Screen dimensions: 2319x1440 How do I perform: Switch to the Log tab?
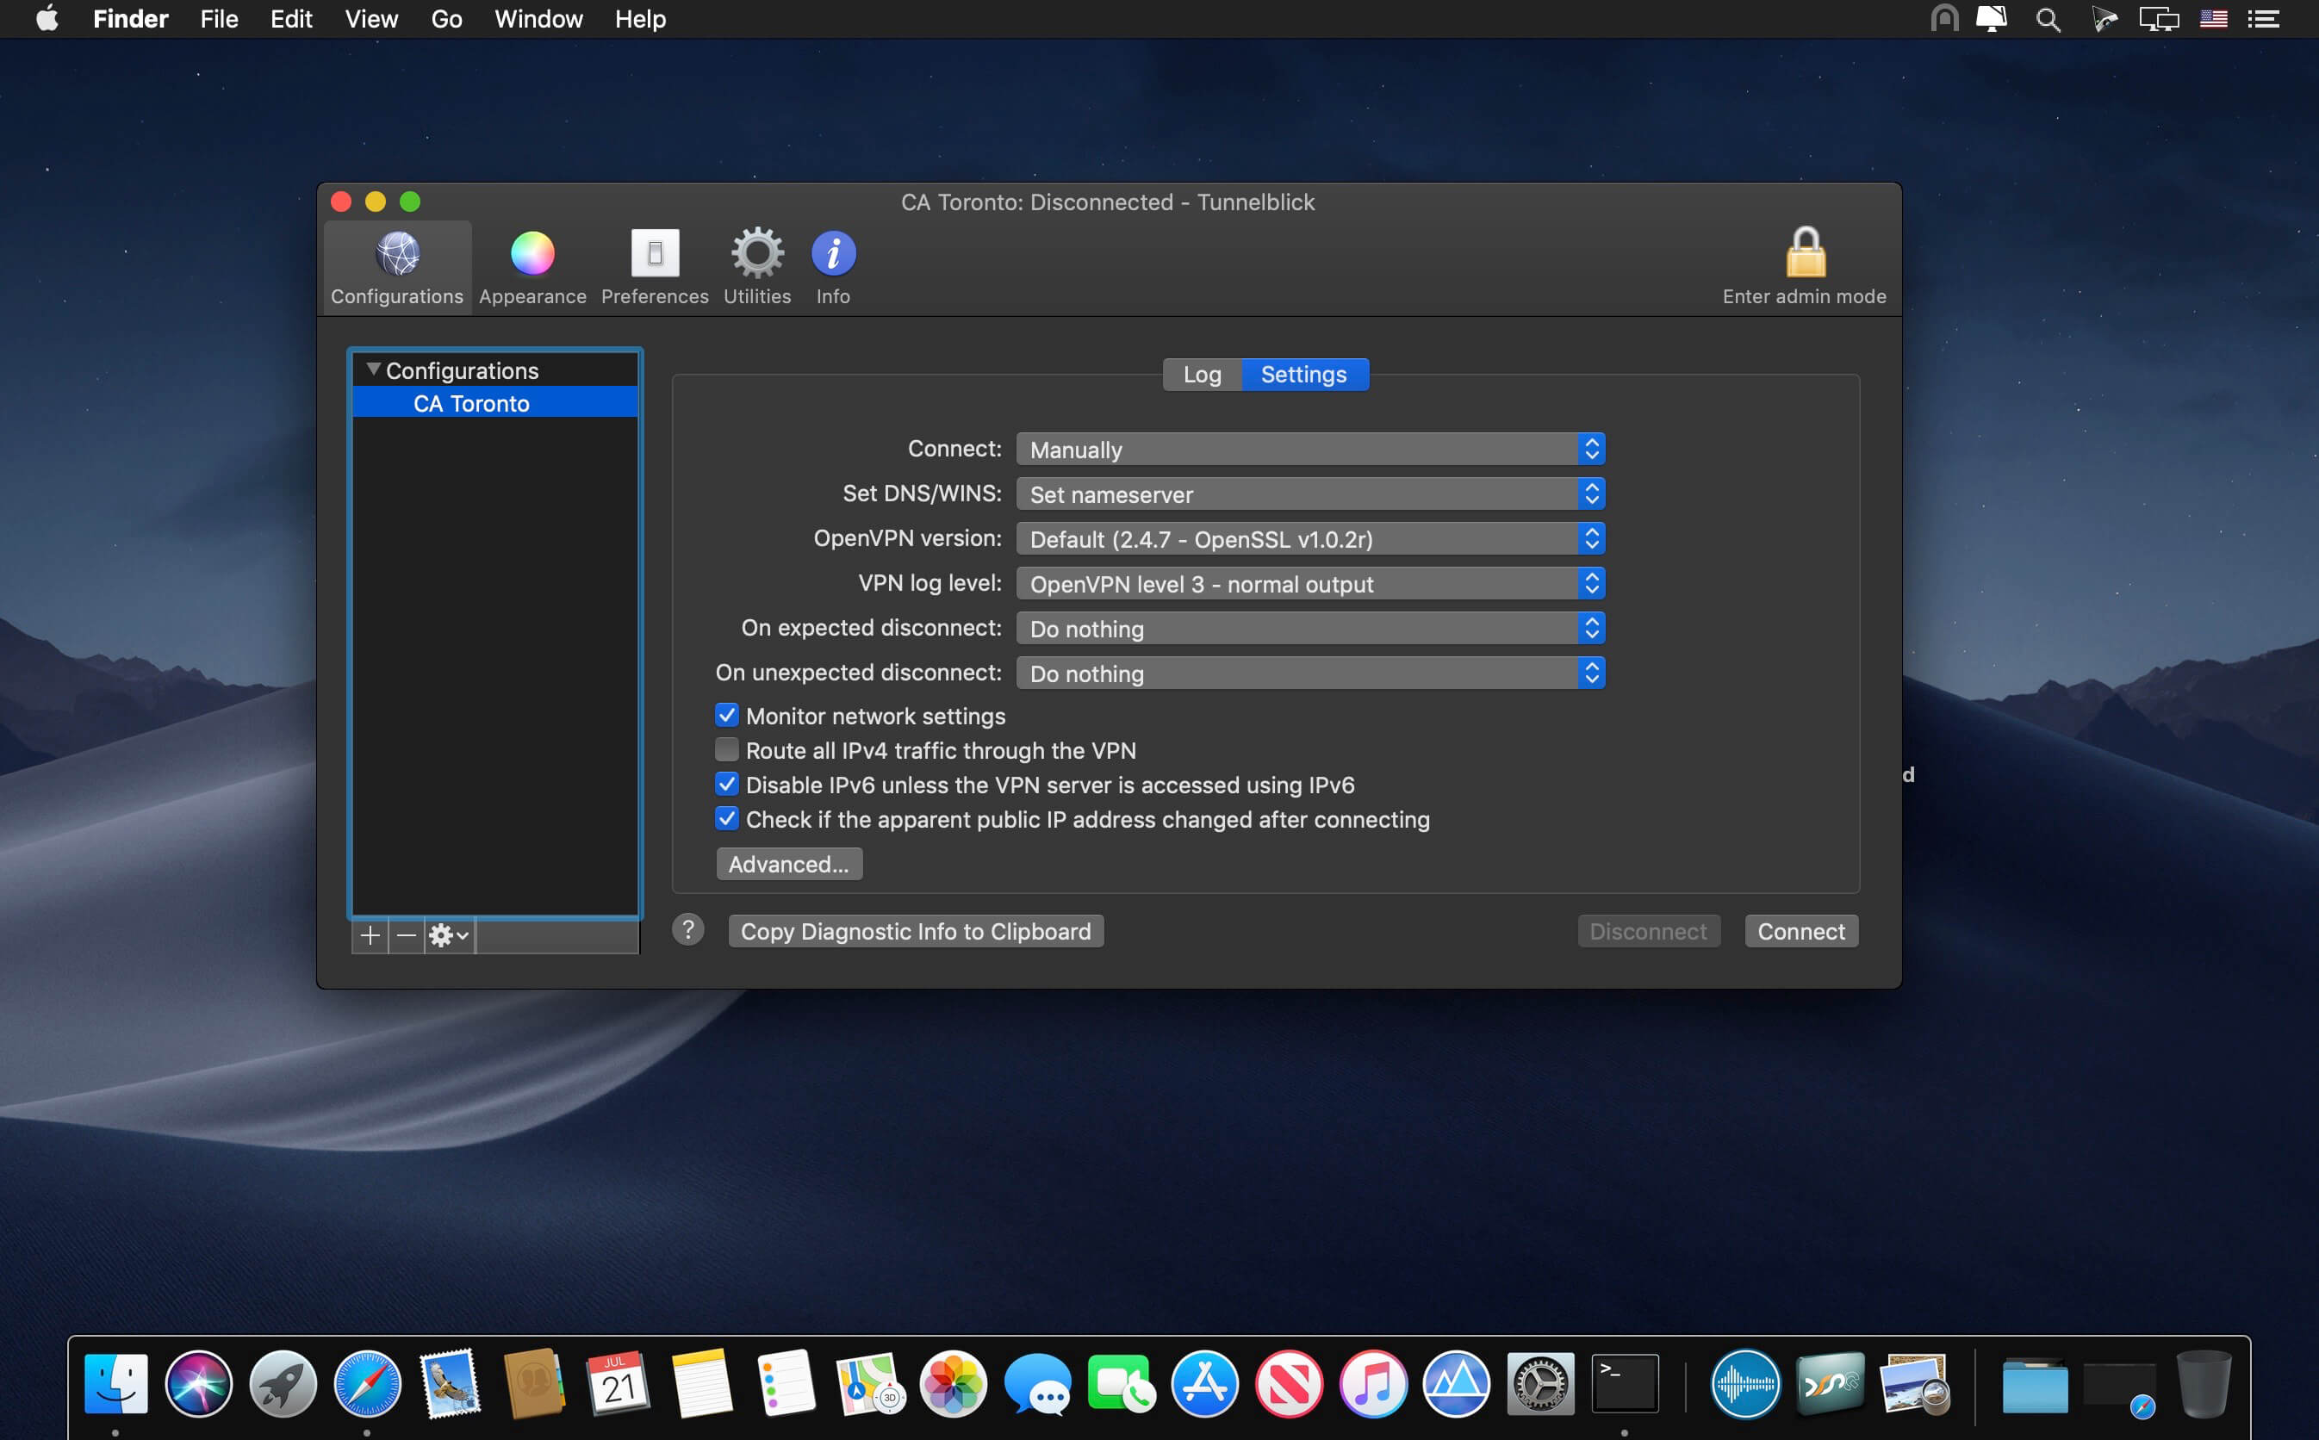click(1202, 375)
